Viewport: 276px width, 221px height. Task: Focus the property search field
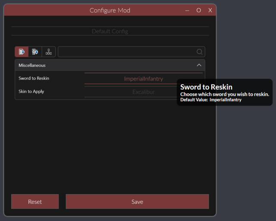point(131,52)
